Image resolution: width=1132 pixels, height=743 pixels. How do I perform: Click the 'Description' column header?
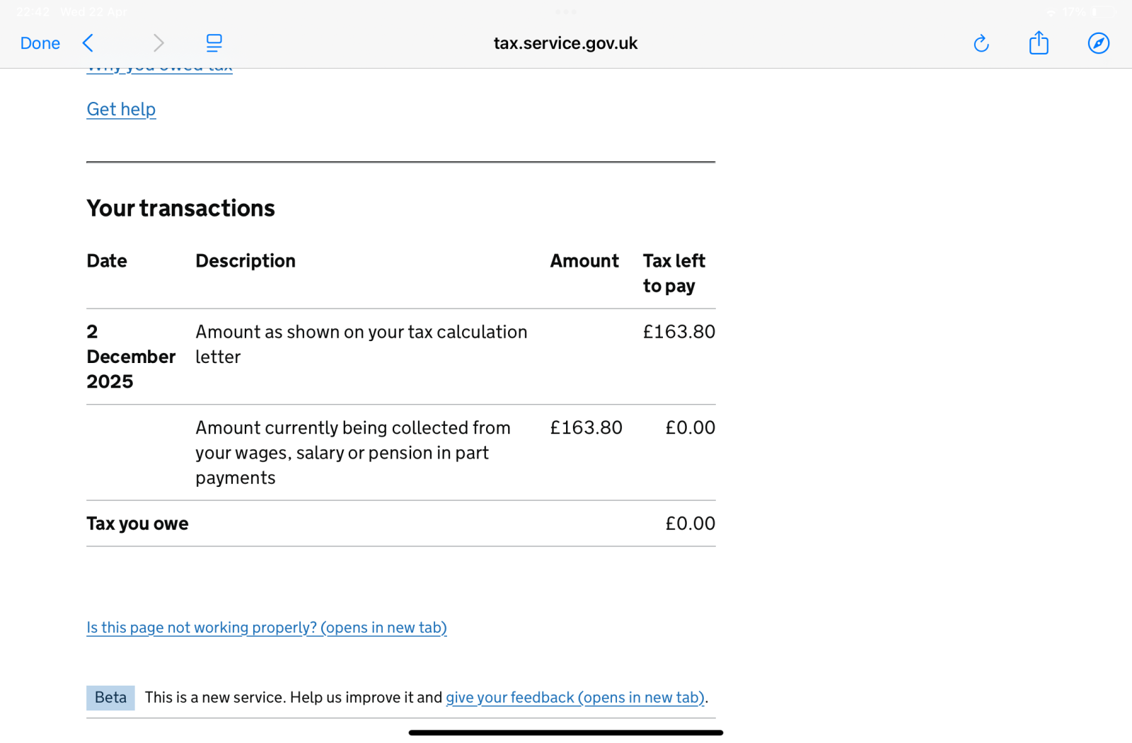click(x=246, y=261)
